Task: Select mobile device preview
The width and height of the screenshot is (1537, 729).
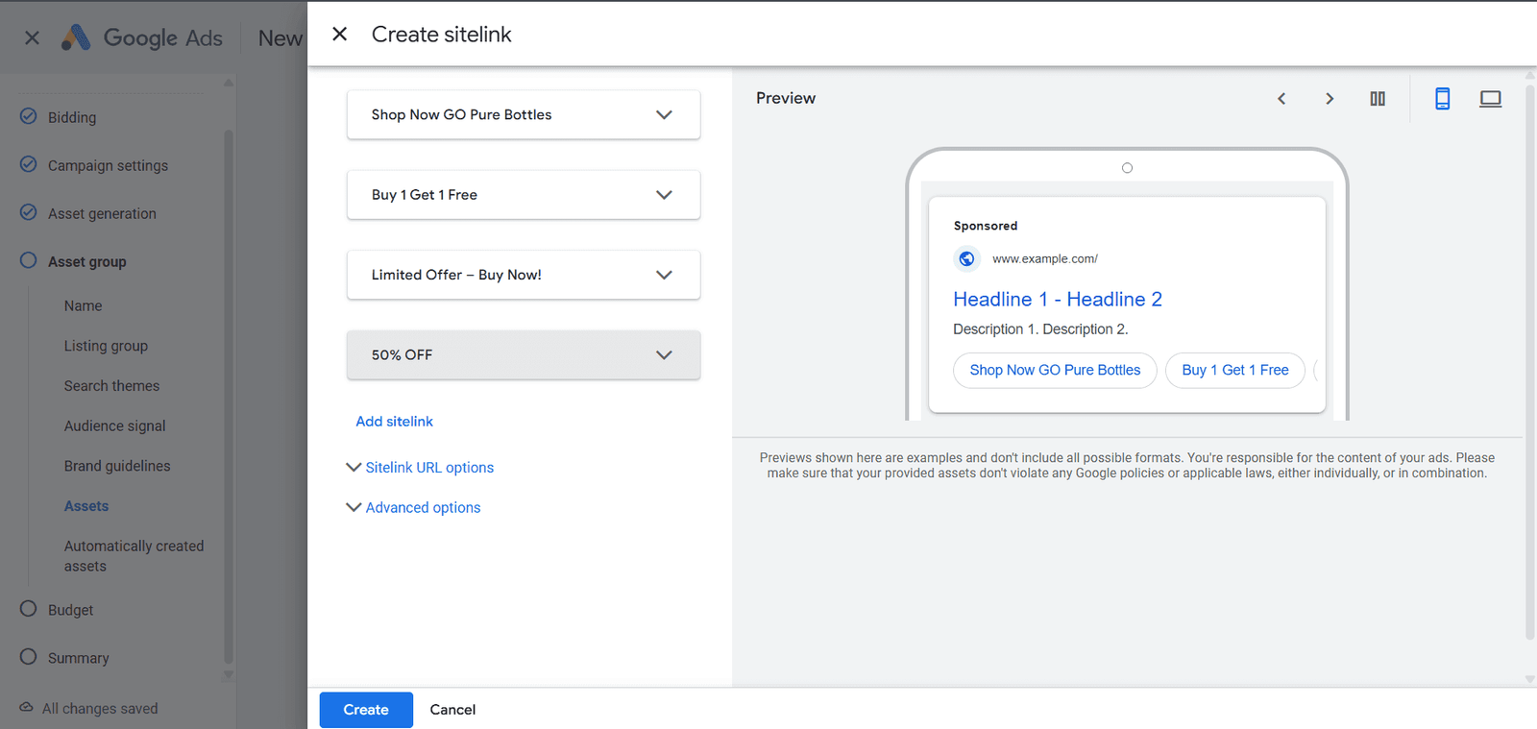Action: (x=1442, y=99)
